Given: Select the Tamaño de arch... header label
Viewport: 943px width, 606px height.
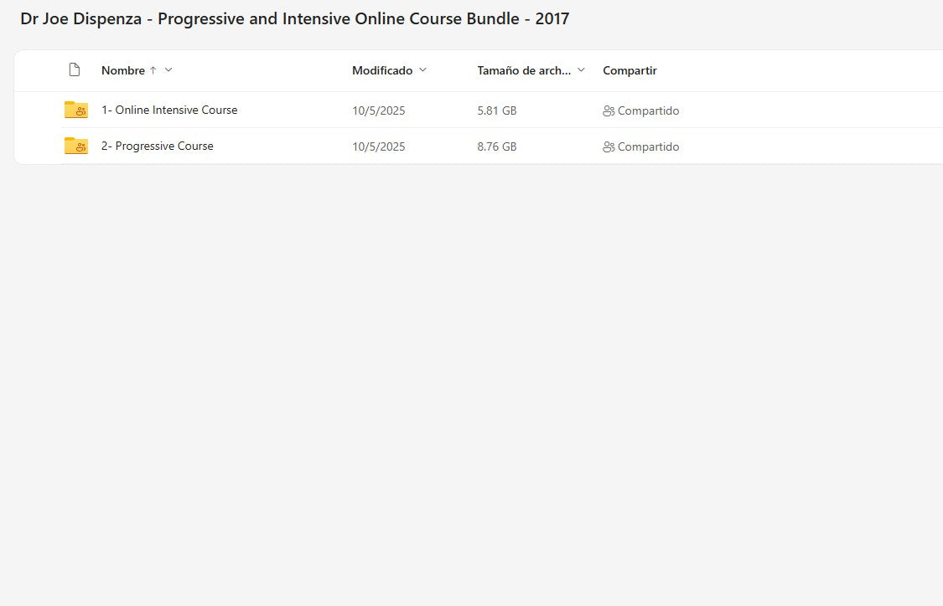Looking at the screenshot, I should 524,70.
